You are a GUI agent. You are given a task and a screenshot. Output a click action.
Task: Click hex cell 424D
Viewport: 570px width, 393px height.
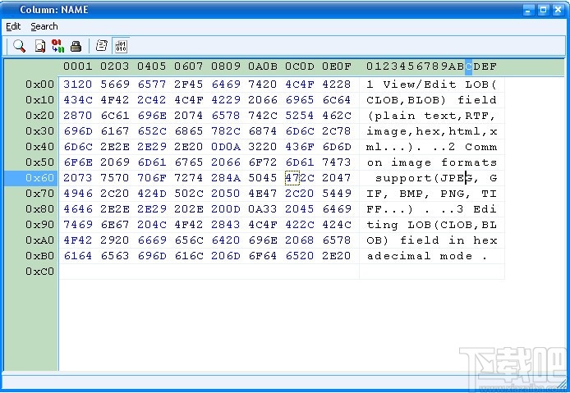(x=152, y=194)
